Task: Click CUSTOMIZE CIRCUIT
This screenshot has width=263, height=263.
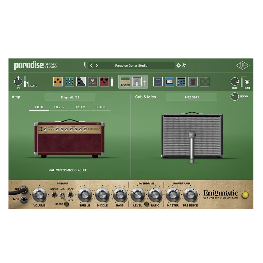Action: (68, 170)
